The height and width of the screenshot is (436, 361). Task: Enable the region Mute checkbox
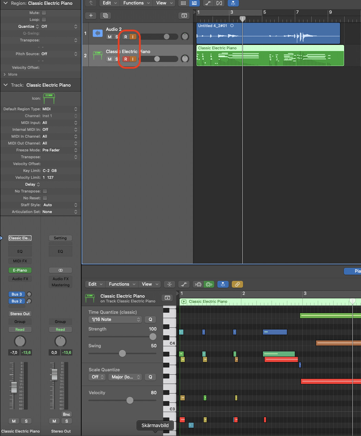(x=44, y=13)
